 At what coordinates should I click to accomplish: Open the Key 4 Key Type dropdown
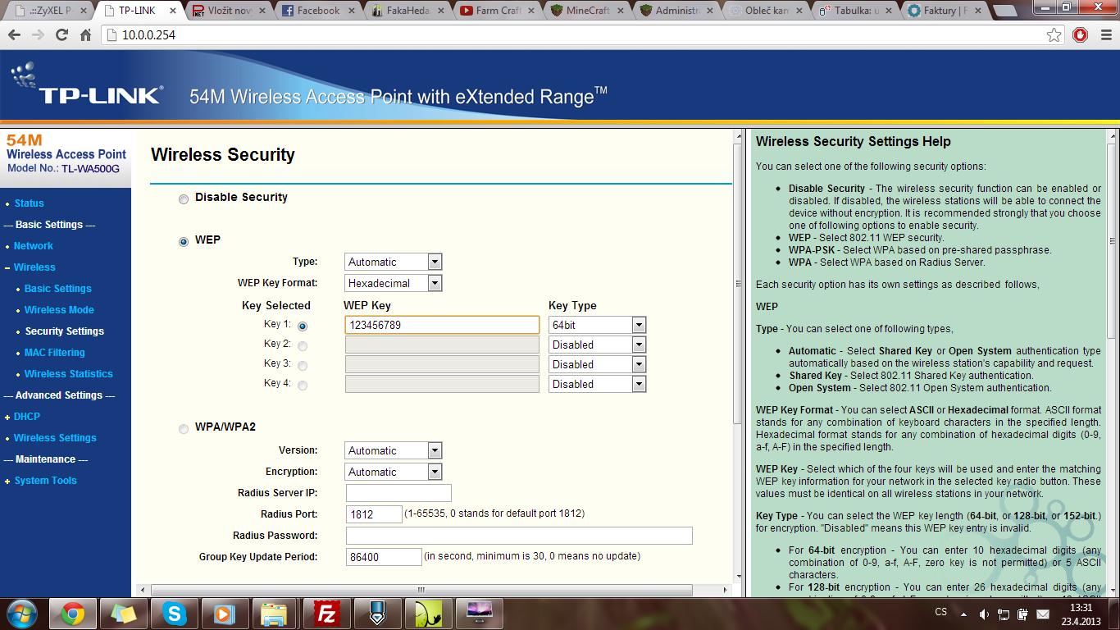[x=597, y=384]
